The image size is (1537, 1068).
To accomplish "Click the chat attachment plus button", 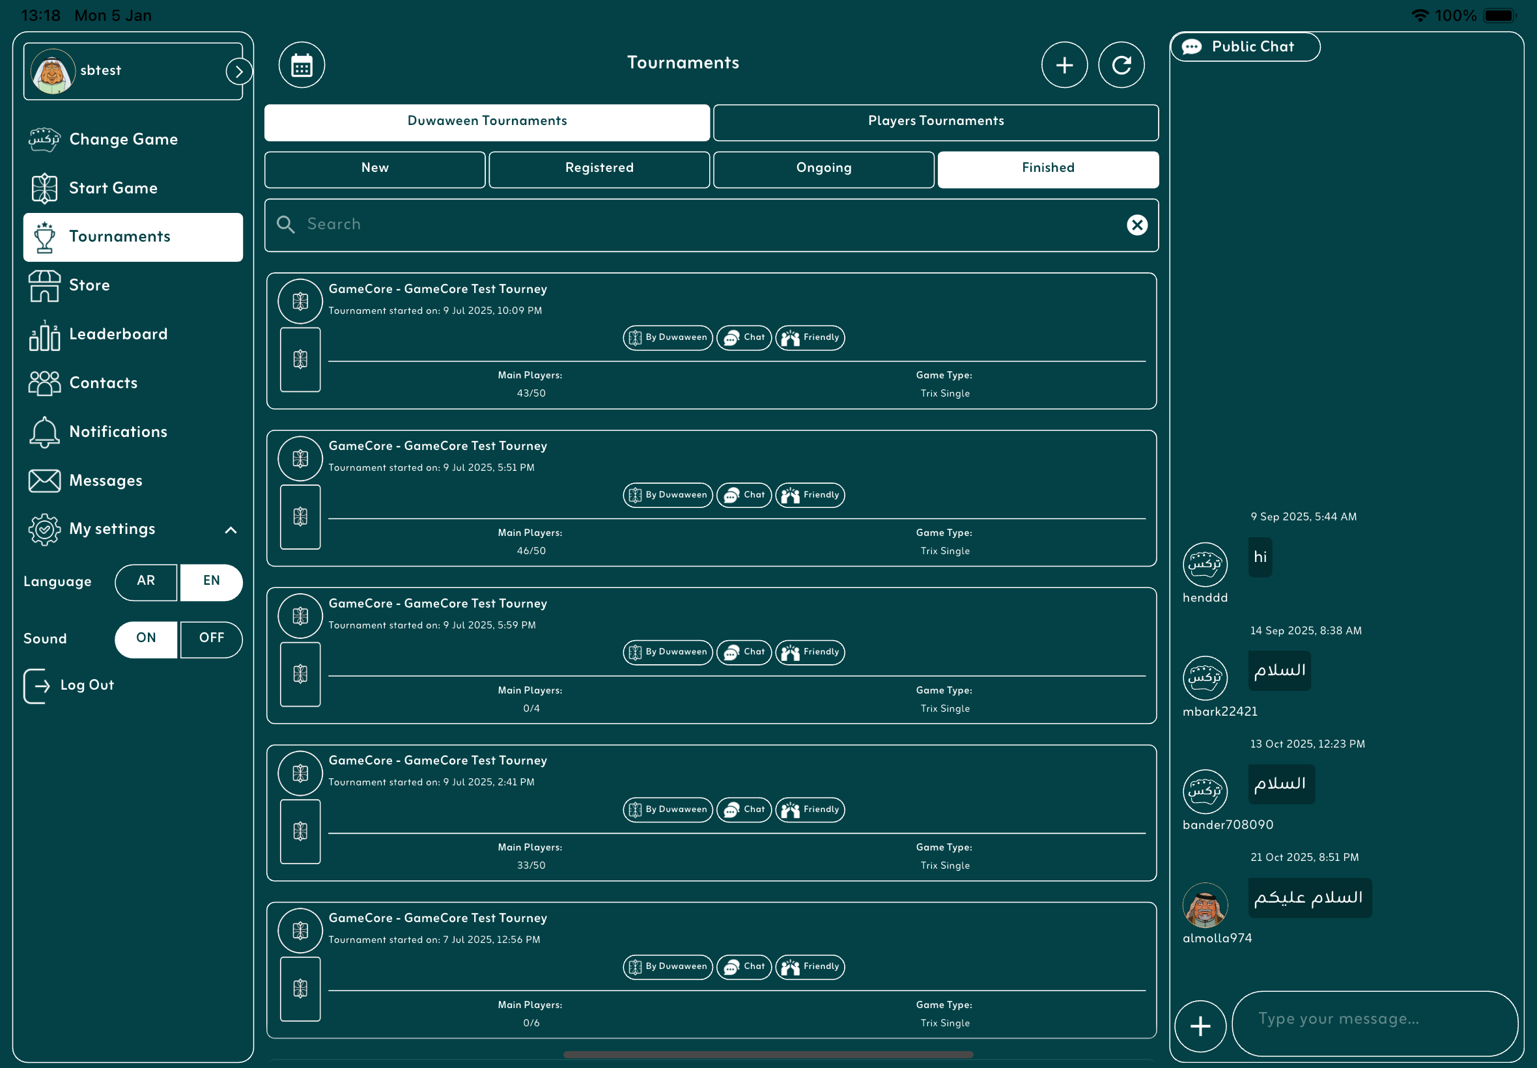I will [x=1200, y=1025].
